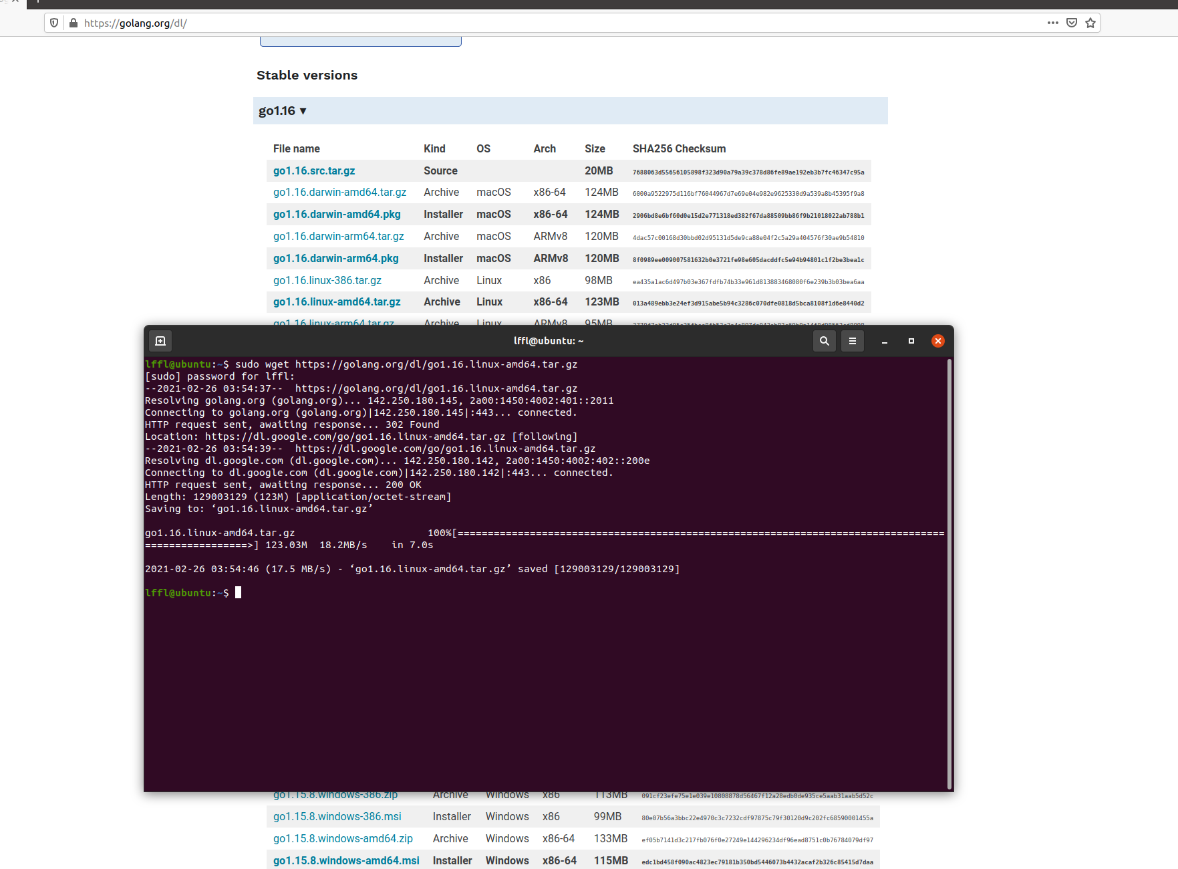Download go1.16.linux-386.tar.gz archive
1178x869 pixels.
pos(327,281)
